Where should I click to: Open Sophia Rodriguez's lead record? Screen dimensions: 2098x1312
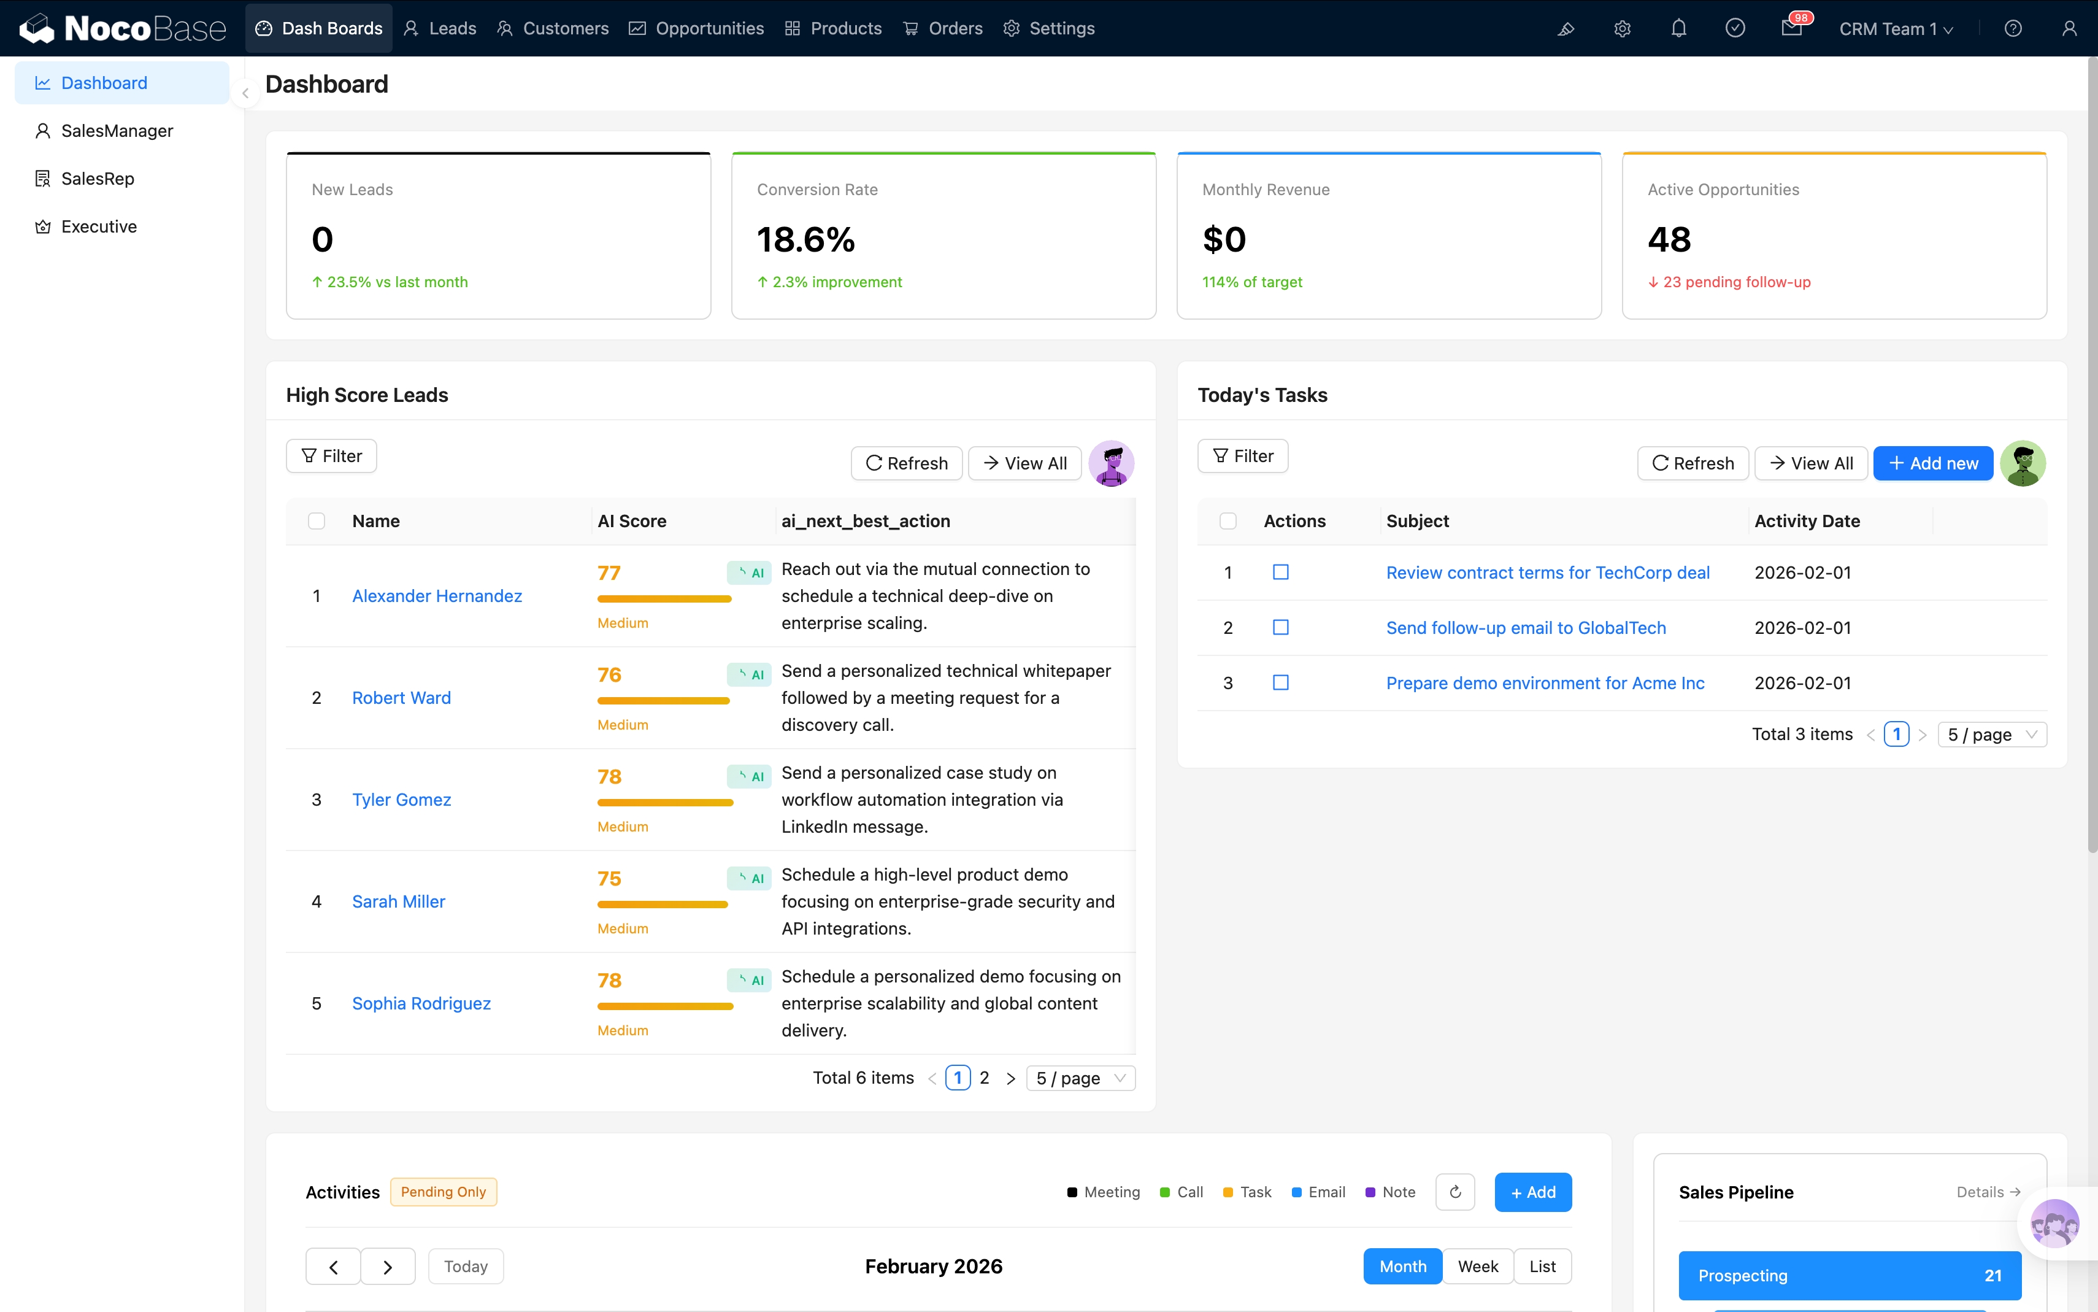point(421,1003)
